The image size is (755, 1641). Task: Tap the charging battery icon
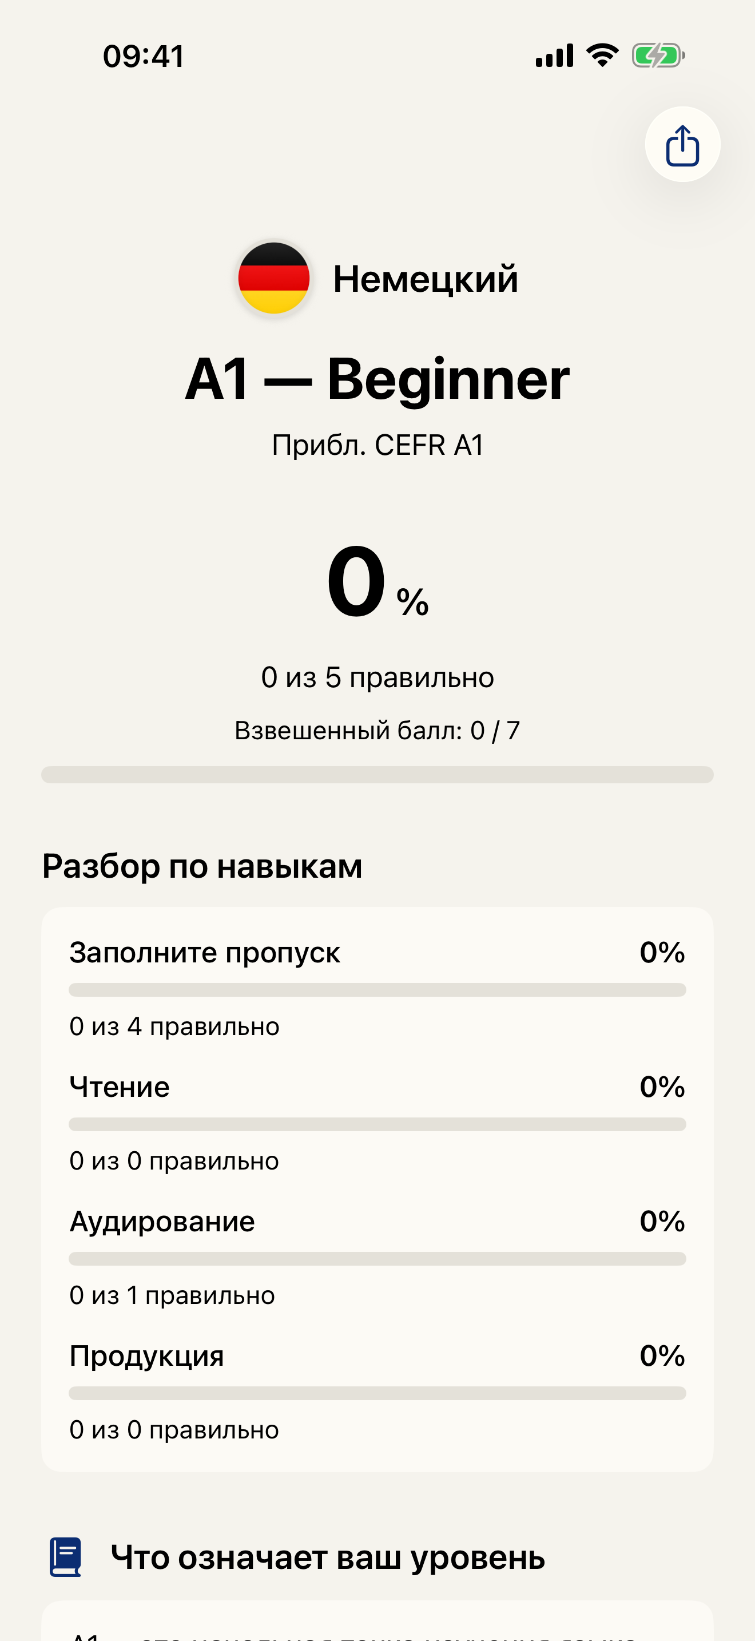click(x=657, y=56)
